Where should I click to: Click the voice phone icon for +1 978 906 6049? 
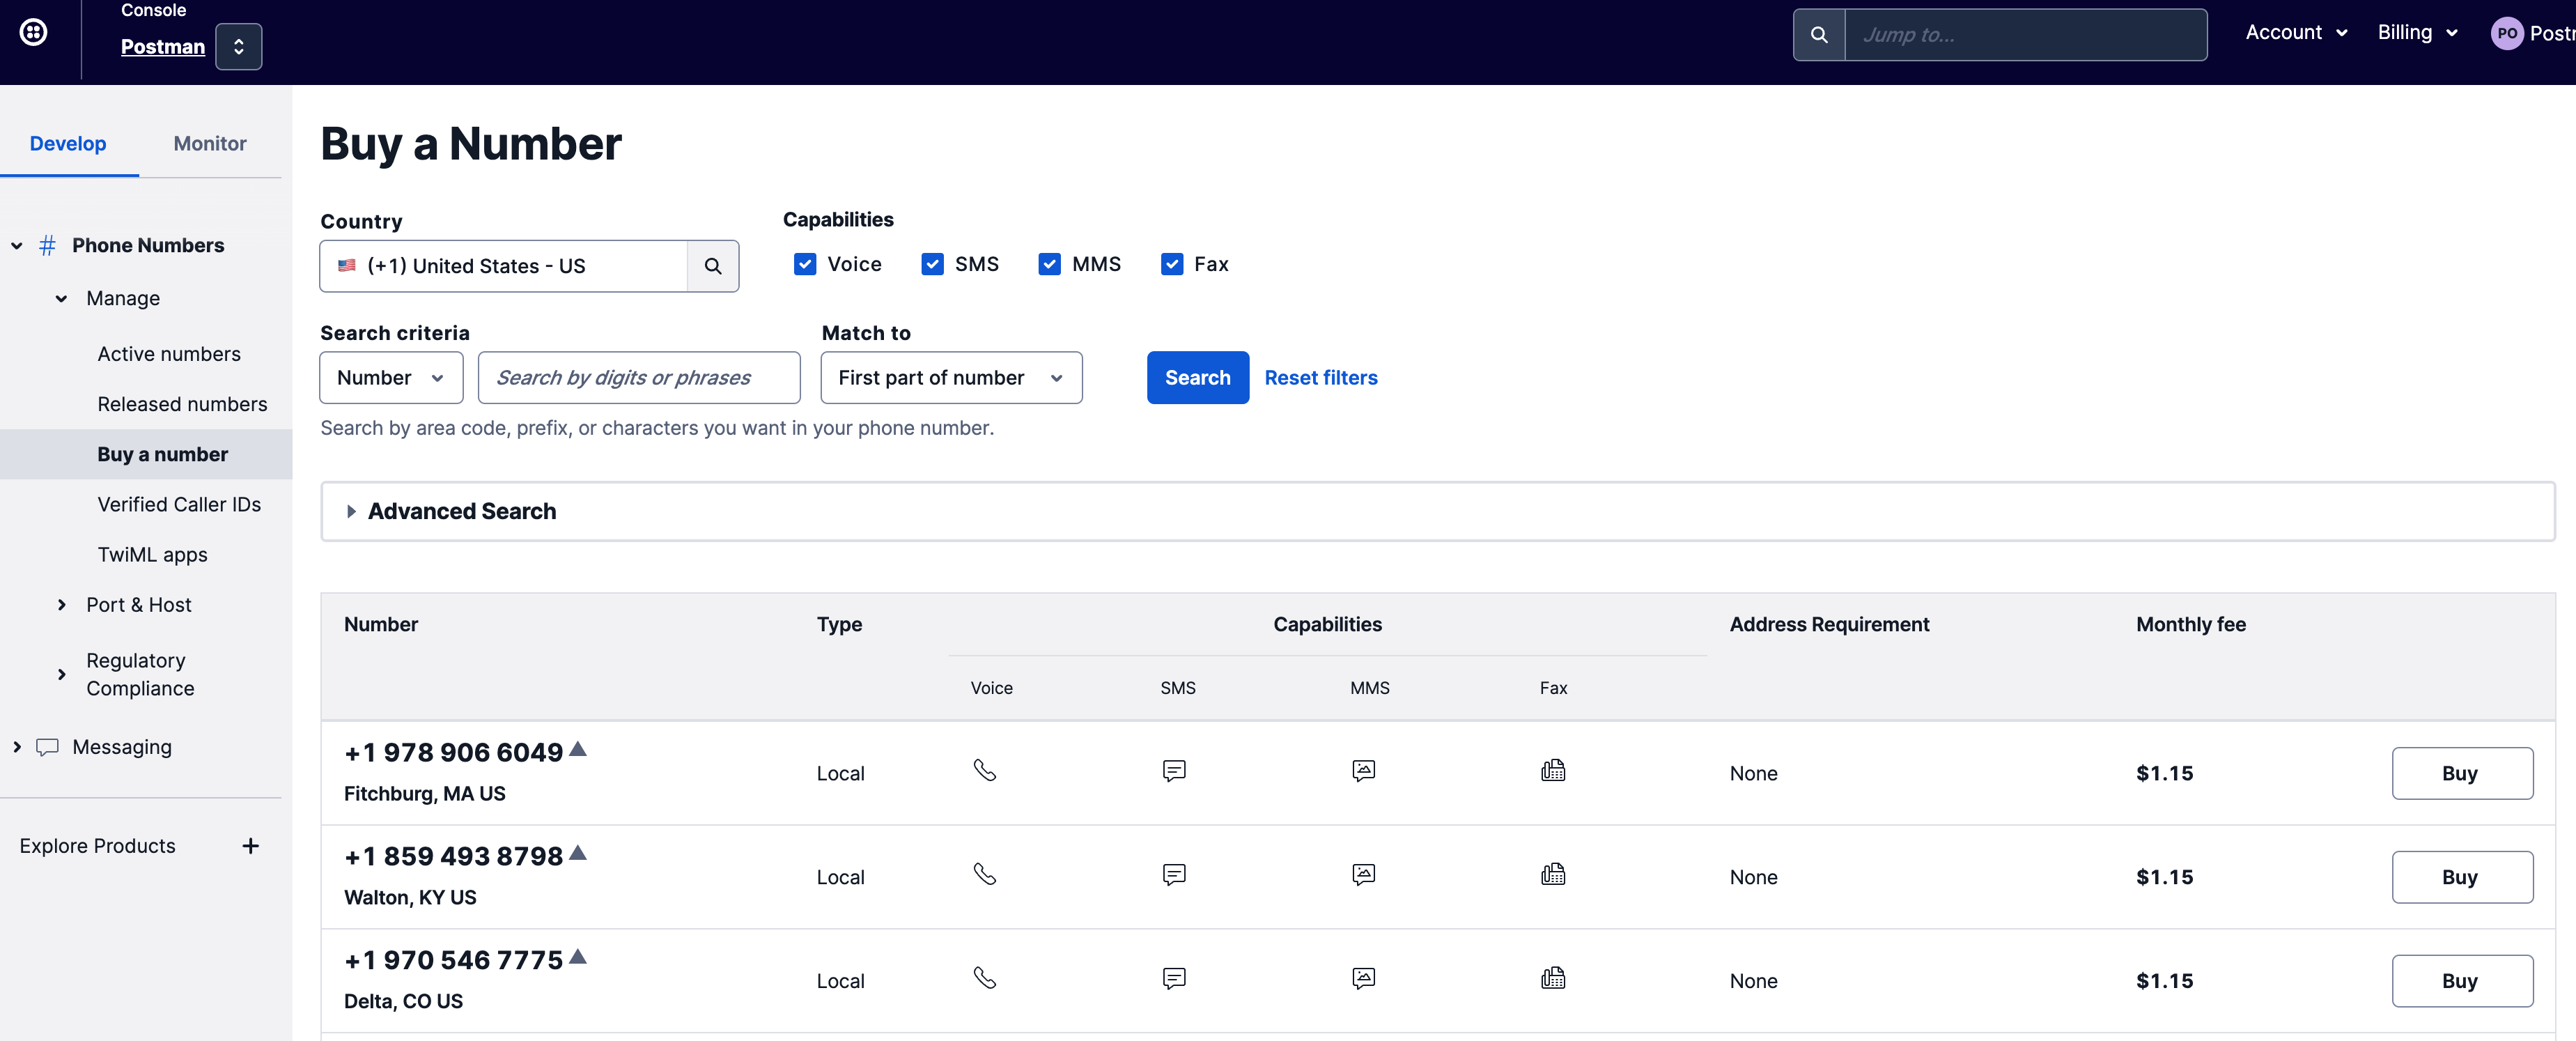point(984,770)
